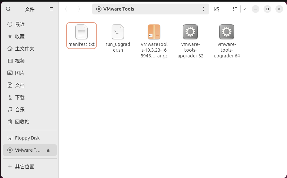
Task: Go to 主文件夹 (Home) folder
Action: click(x=30, y=49)
